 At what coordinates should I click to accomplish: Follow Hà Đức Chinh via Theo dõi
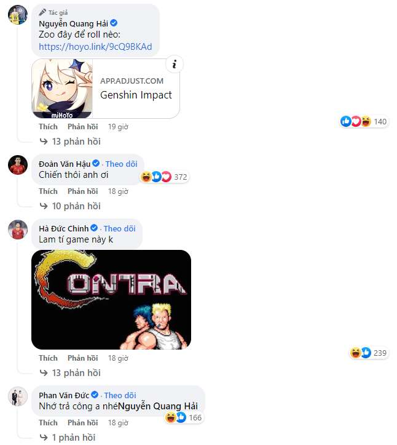coord(120,228)
